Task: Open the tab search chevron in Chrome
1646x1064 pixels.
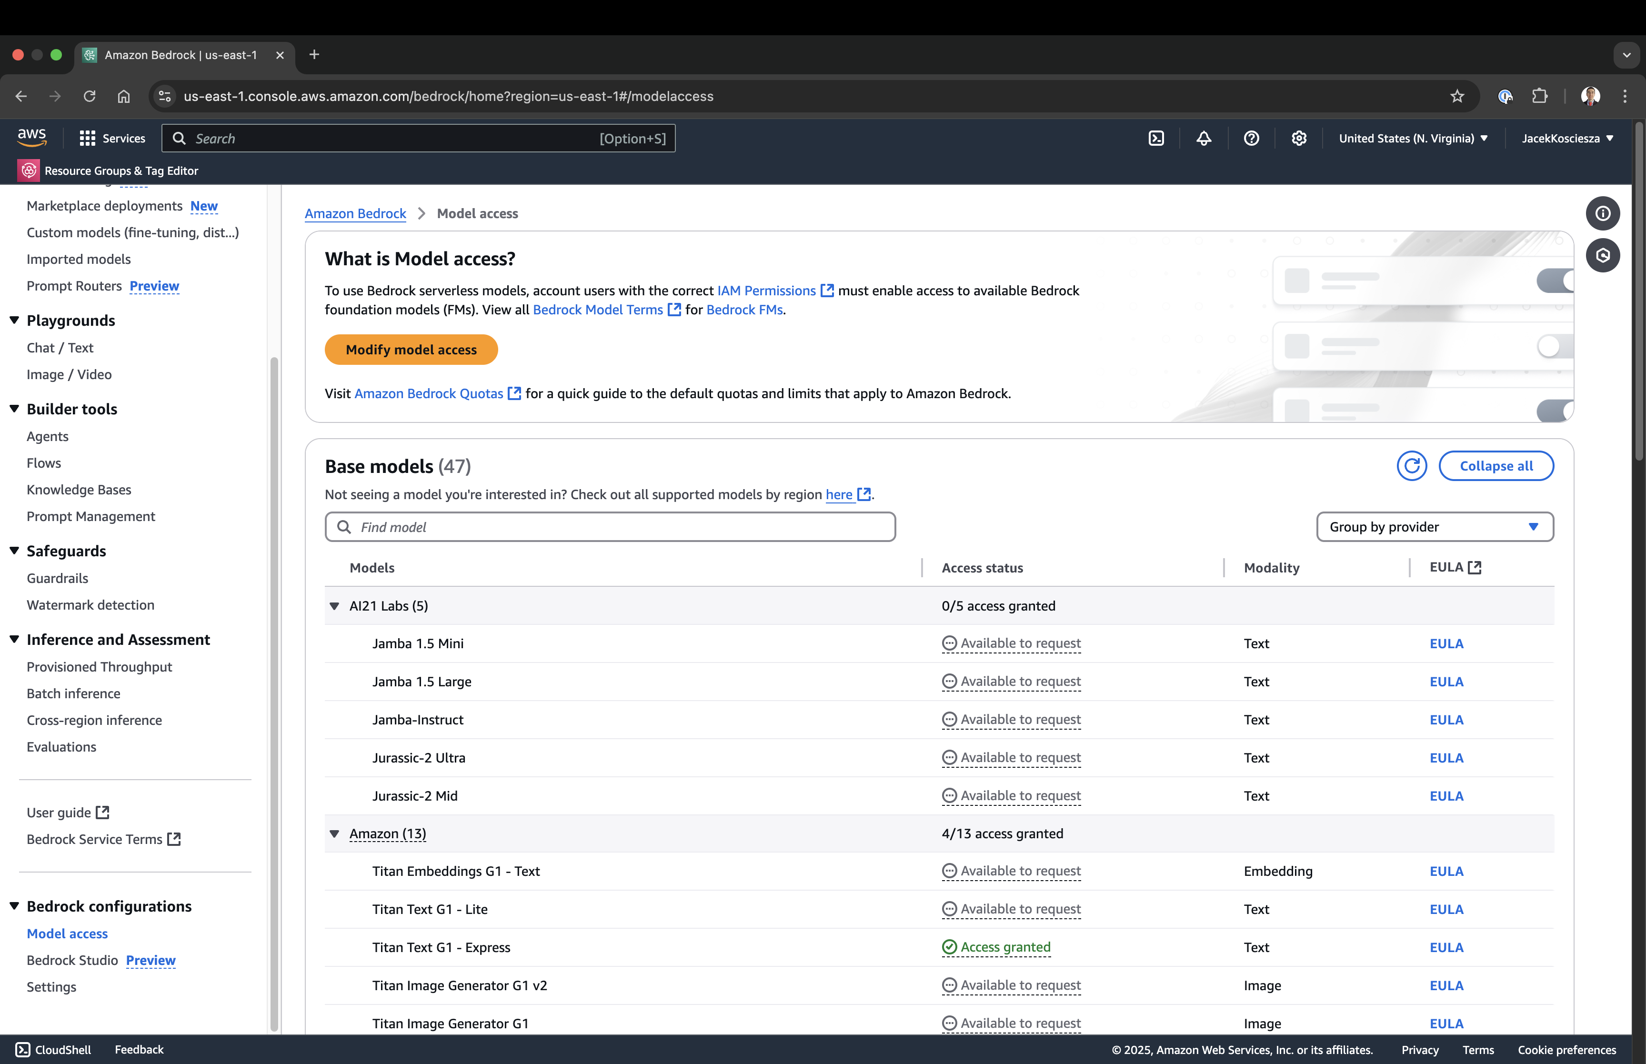Action: (1626, 55)
